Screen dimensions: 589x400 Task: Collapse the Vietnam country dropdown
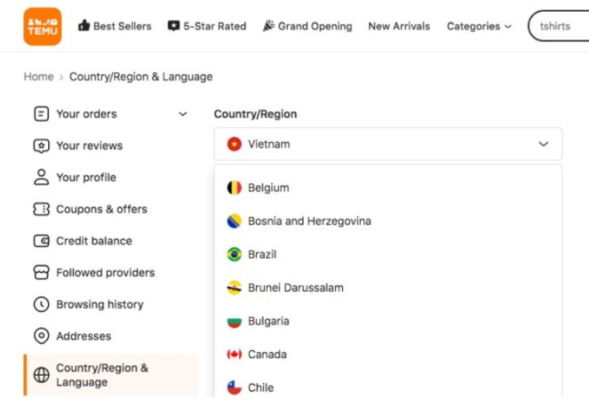543,144
